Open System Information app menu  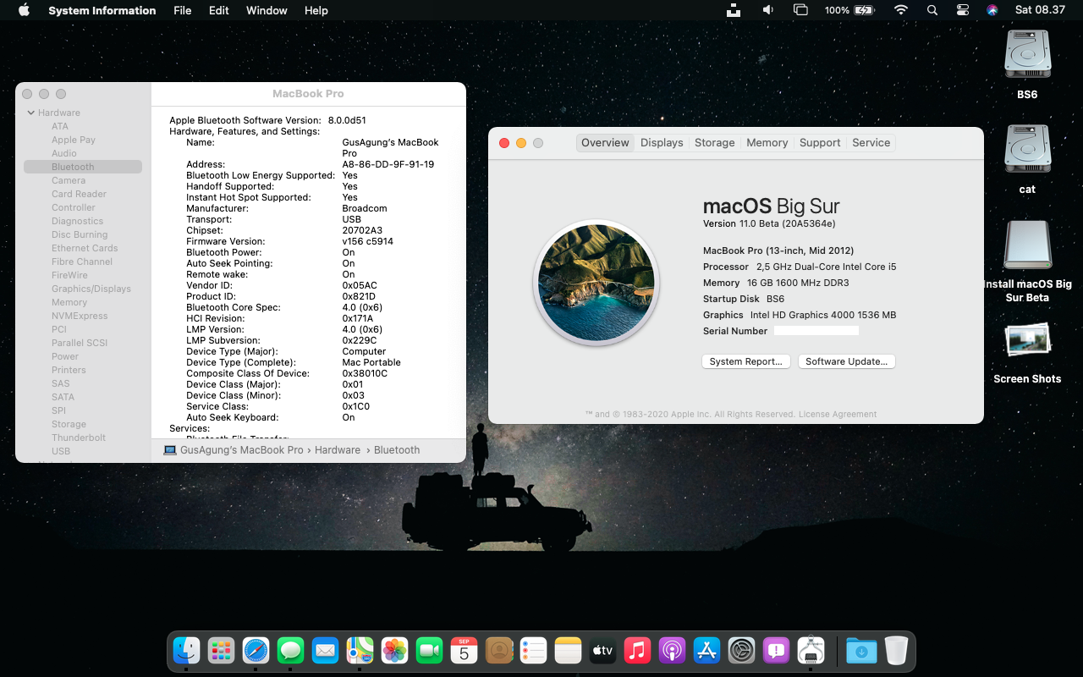tap(102, 10)
